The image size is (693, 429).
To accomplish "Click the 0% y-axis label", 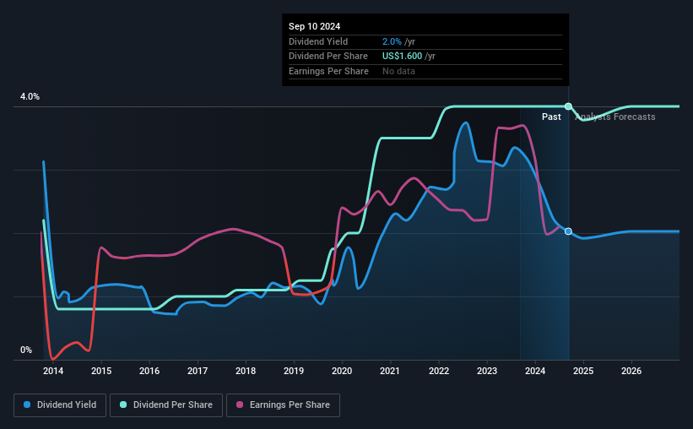I will click(26, 350).
